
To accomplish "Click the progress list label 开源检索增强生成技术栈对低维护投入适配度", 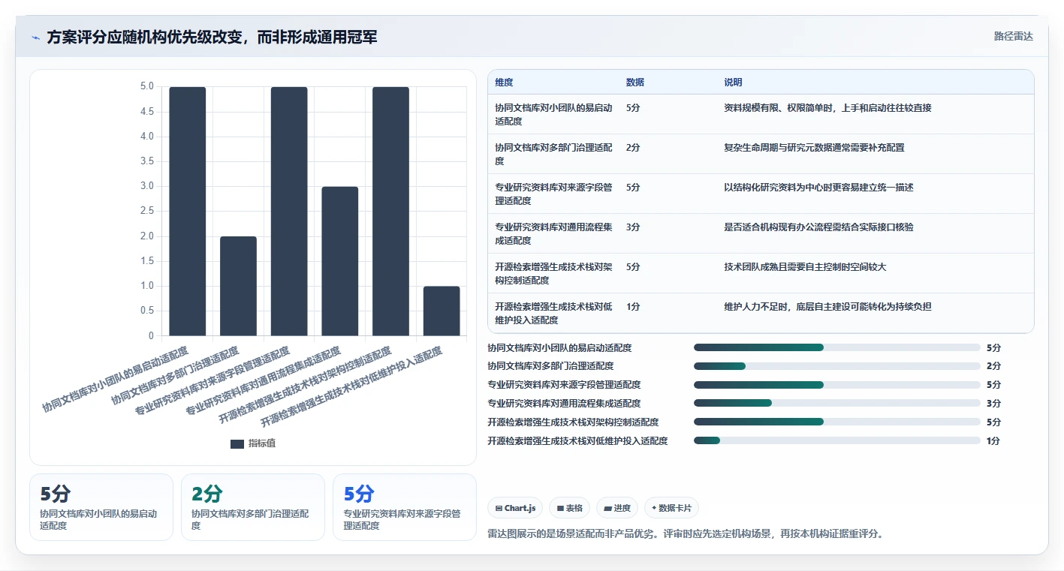I will click(577, 441).
